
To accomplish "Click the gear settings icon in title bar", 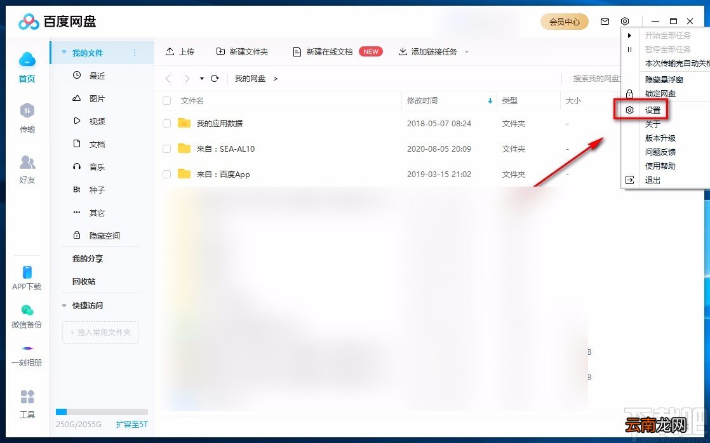I will (625, 22).
